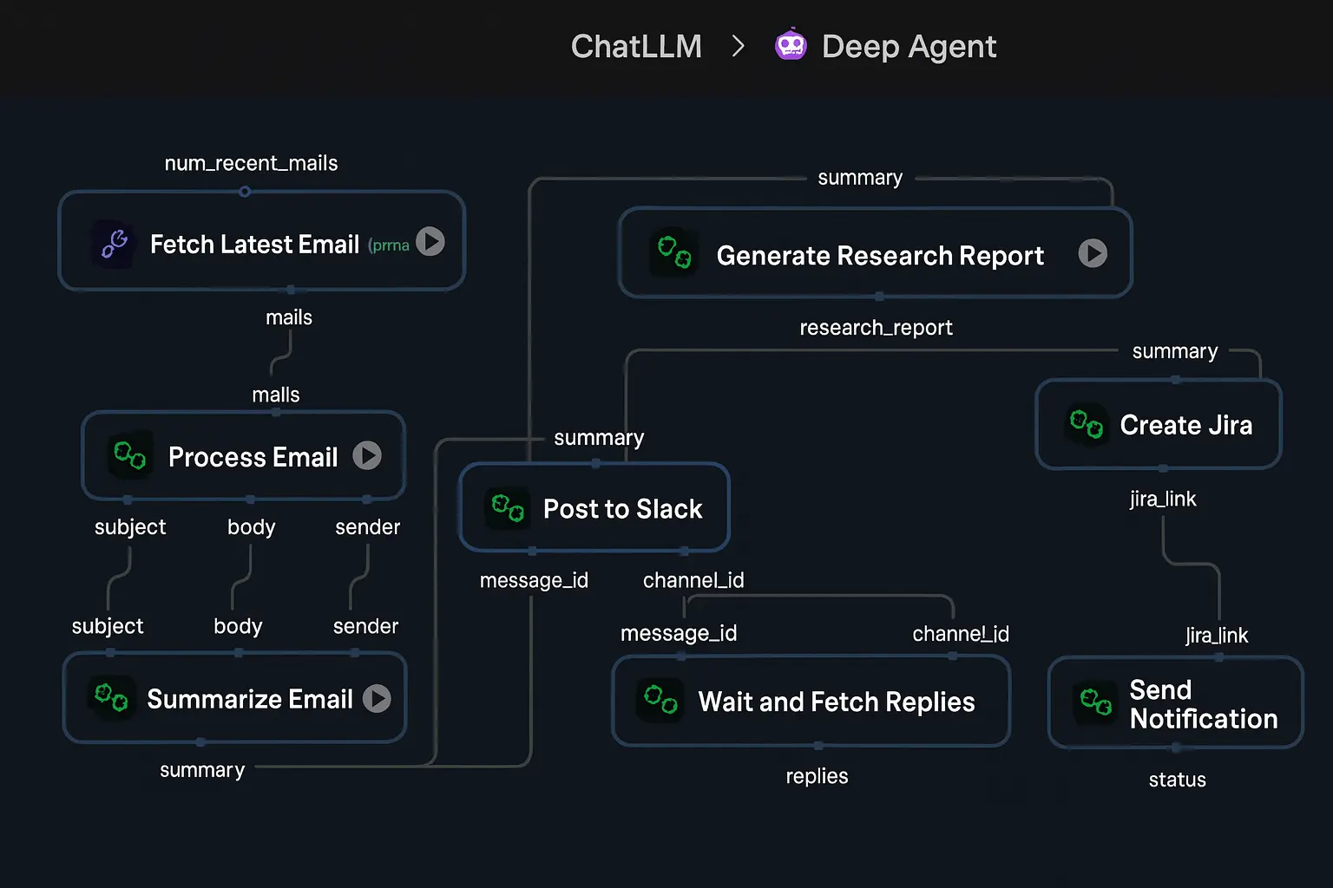Image resolution: width=1333 pixels, height=888 pixels.
Task: Click the Create Jira node icon
Action: [x=1086, y=425]
